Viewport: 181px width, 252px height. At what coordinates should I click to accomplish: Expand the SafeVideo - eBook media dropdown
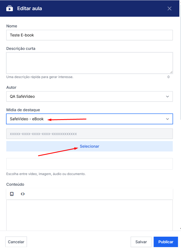[82, 119]
